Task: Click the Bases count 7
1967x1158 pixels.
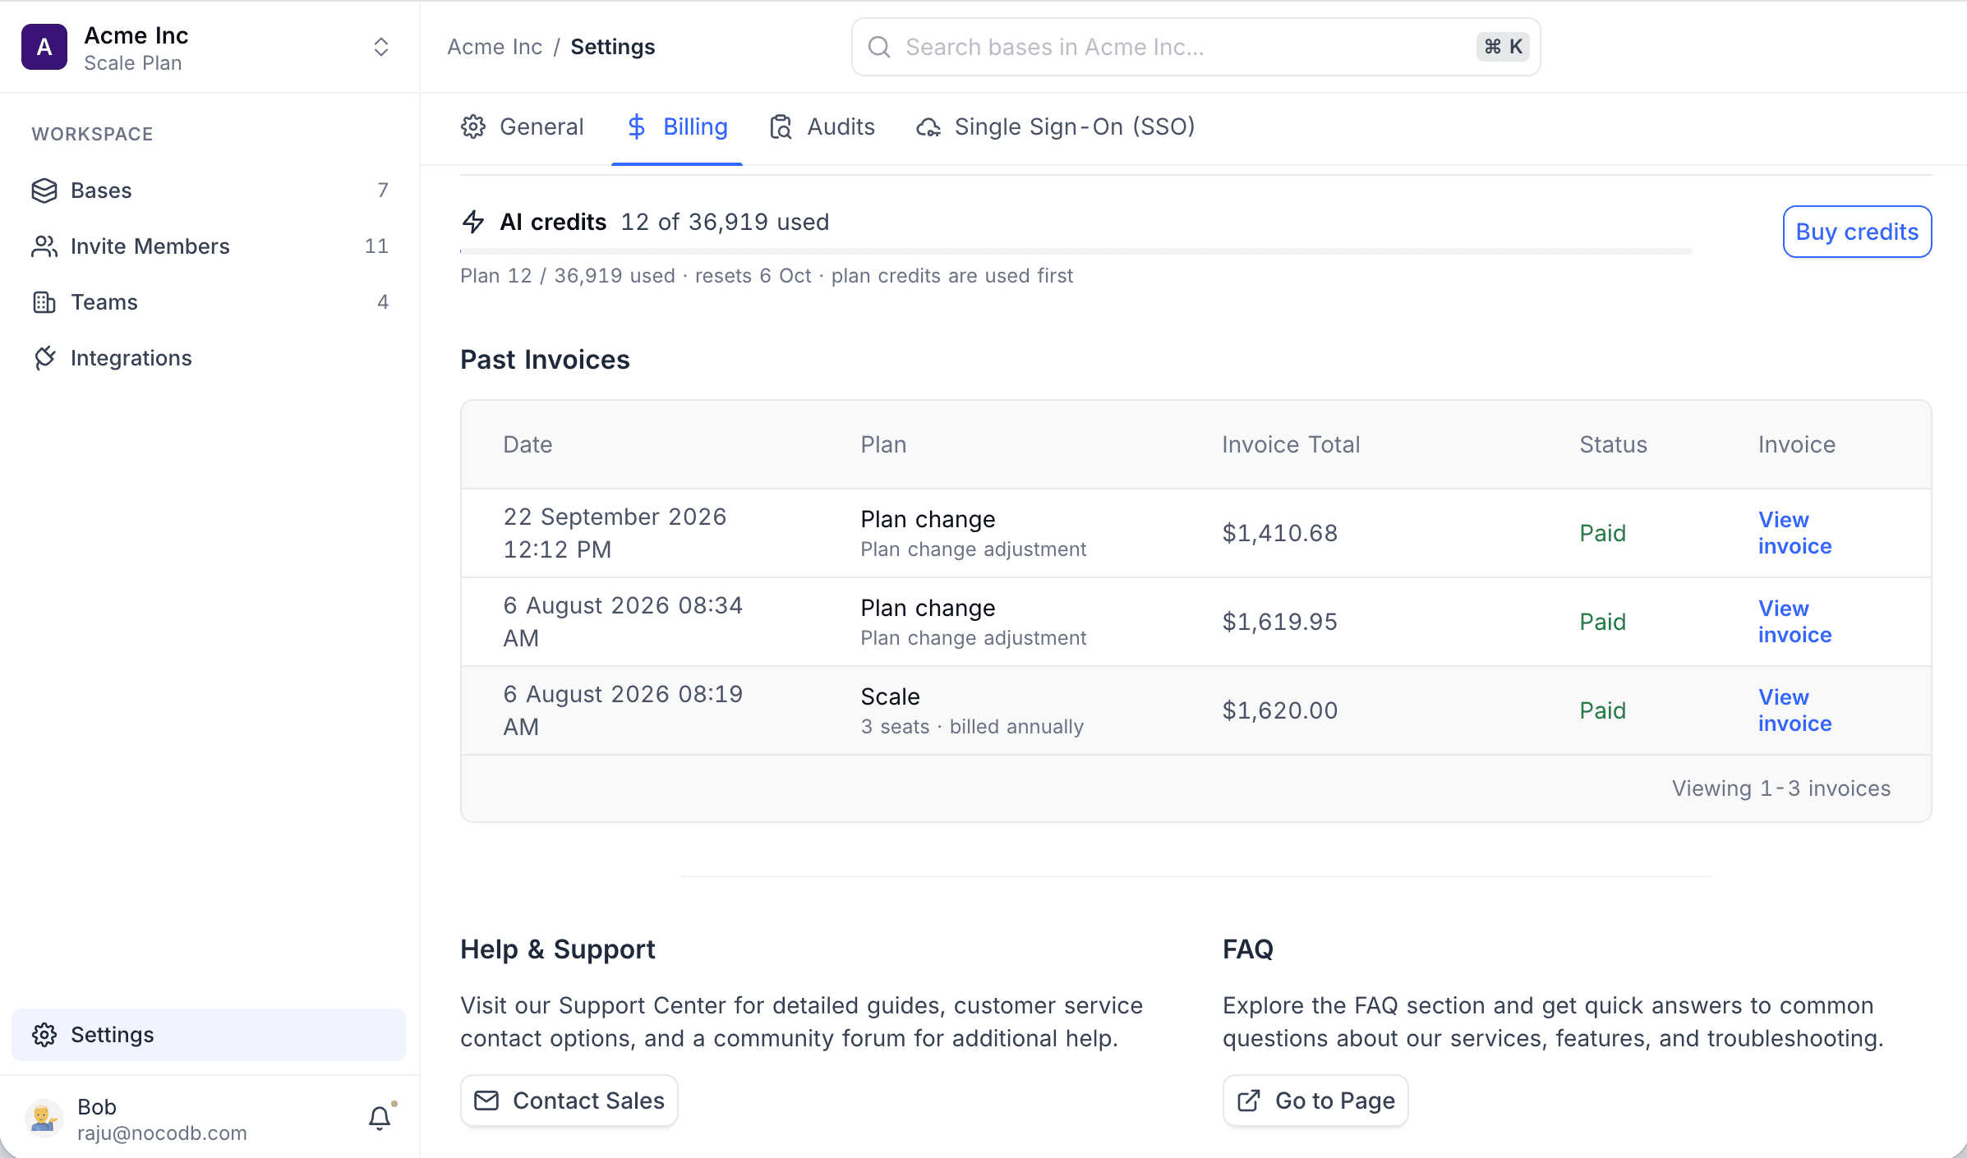Action: (x=383, y=191)
